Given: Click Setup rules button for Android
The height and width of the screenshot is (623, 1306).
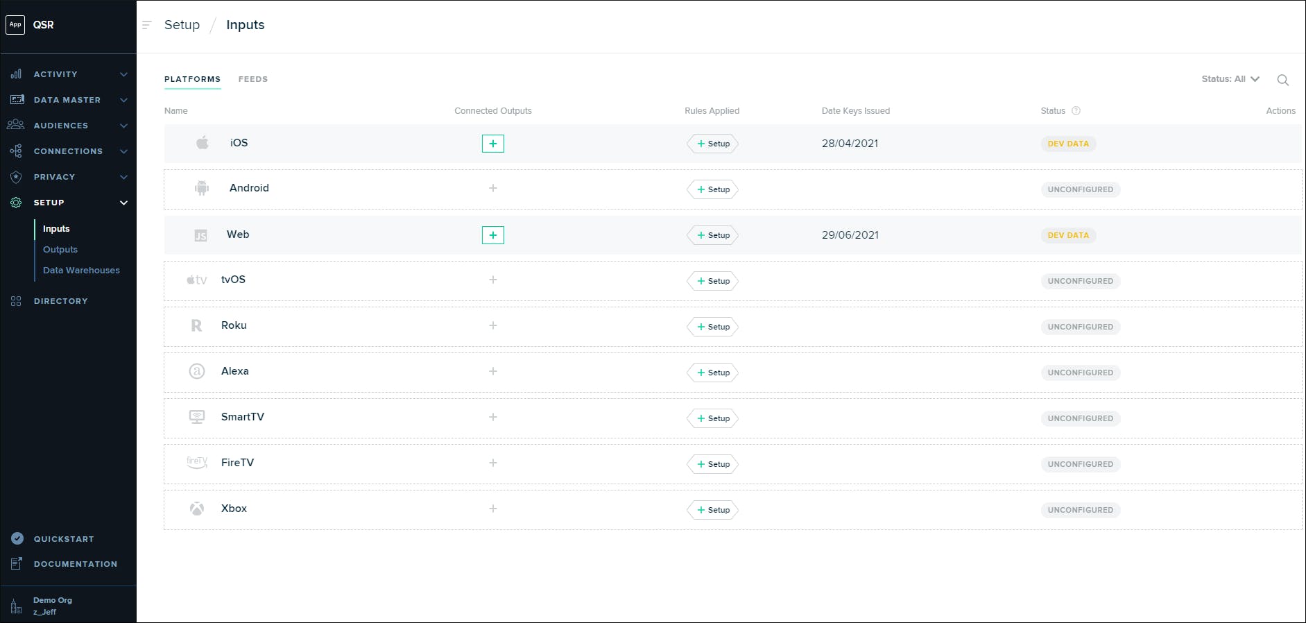Looking at the screenshot, I should tap(713, 189).
